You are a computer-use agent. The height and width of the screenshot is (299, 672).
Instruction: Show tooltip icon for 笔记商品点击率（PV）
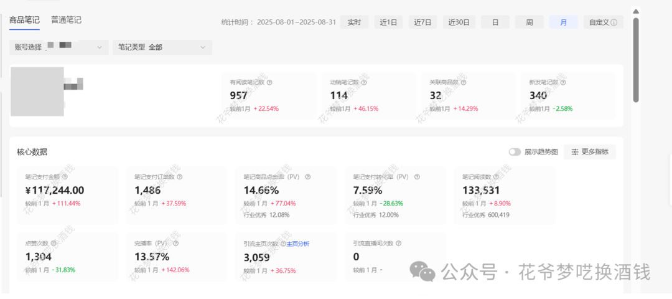(x=308, y=176)
